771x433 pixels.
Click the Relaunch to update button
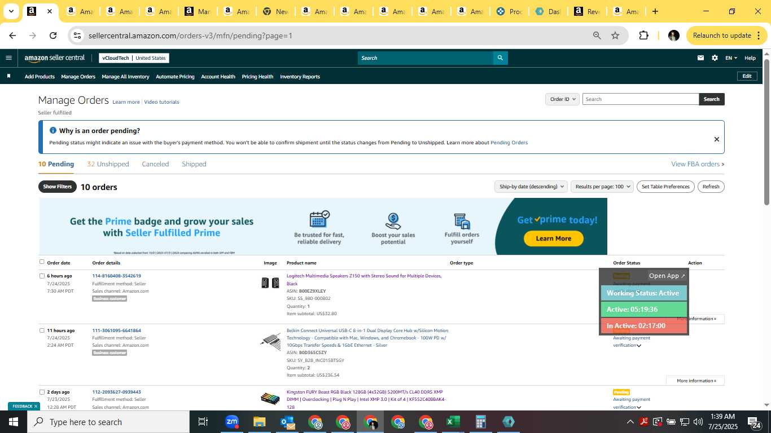726,36
